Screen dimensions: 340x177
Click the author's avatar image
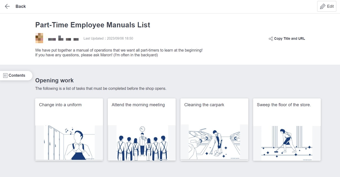pos(39,38)
